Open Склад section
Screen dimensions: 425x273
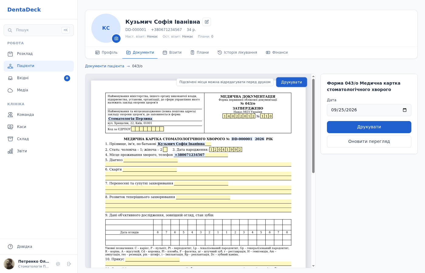39,139
